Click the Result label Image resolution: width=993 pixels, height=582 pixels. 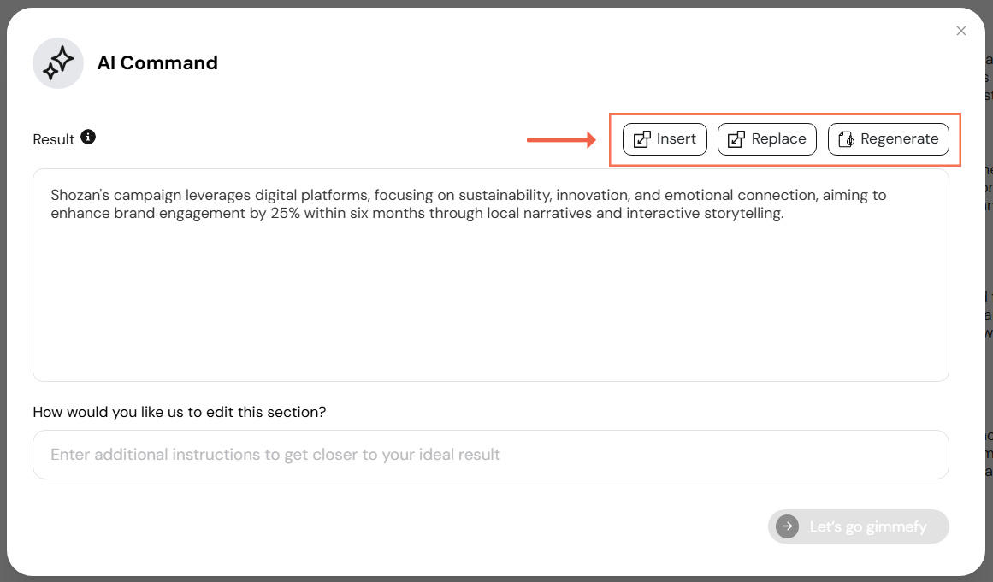[53, 139]
